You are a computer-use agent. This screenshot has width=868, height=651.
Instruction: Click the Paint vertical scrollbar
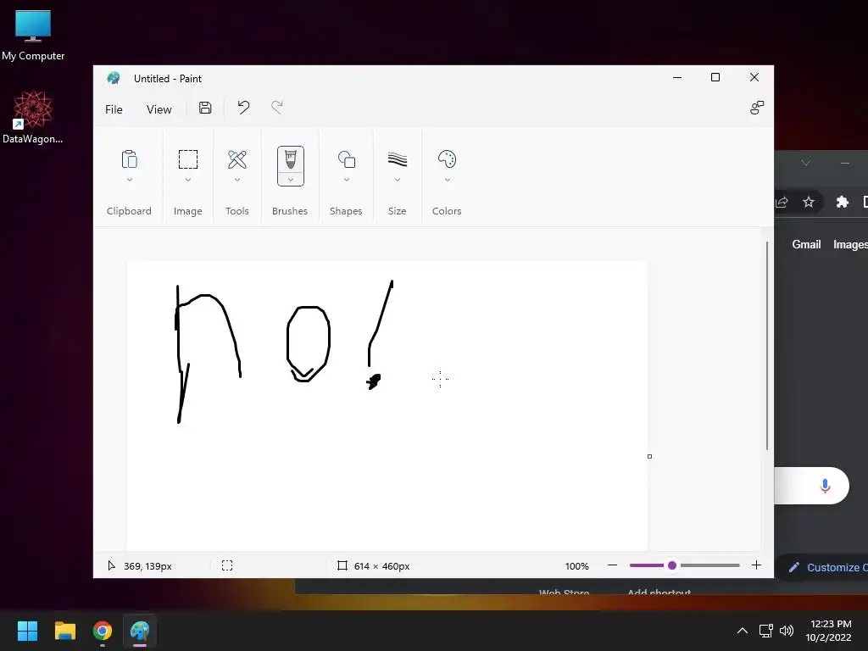766,346
